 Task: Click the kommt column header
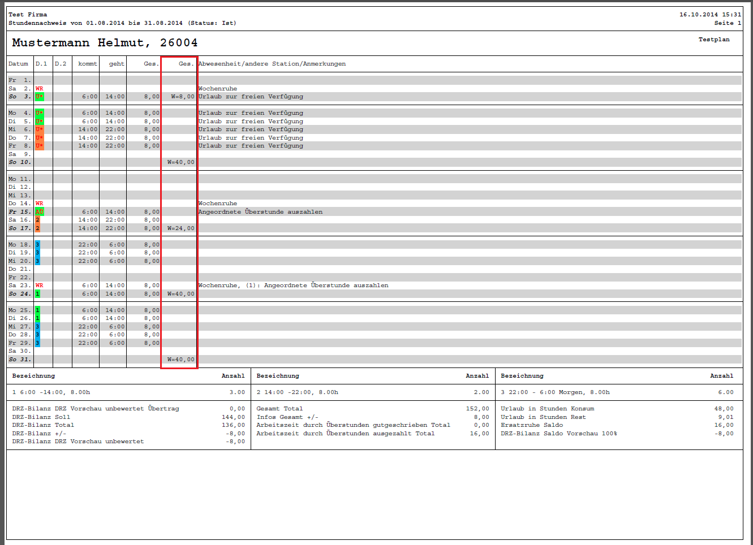pos(88,64)
